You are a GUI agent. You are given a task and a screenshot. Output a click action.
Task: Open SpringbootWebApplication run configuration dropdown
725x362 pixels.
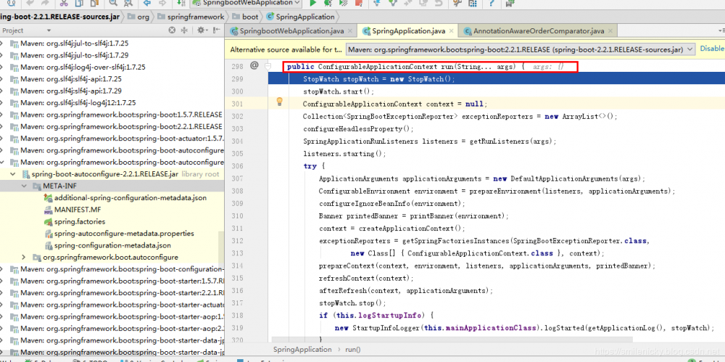pyautogui.click(x=246, y=4)
